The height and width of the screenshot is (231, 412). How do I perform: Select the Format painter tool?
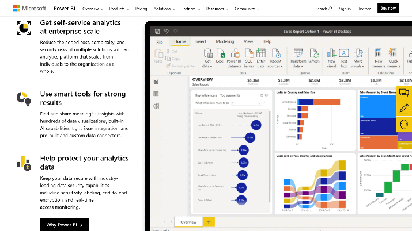tap(181, 66)
